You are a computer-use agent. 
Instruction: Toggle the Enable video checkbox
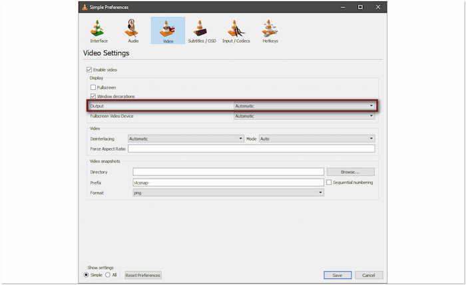89,70
